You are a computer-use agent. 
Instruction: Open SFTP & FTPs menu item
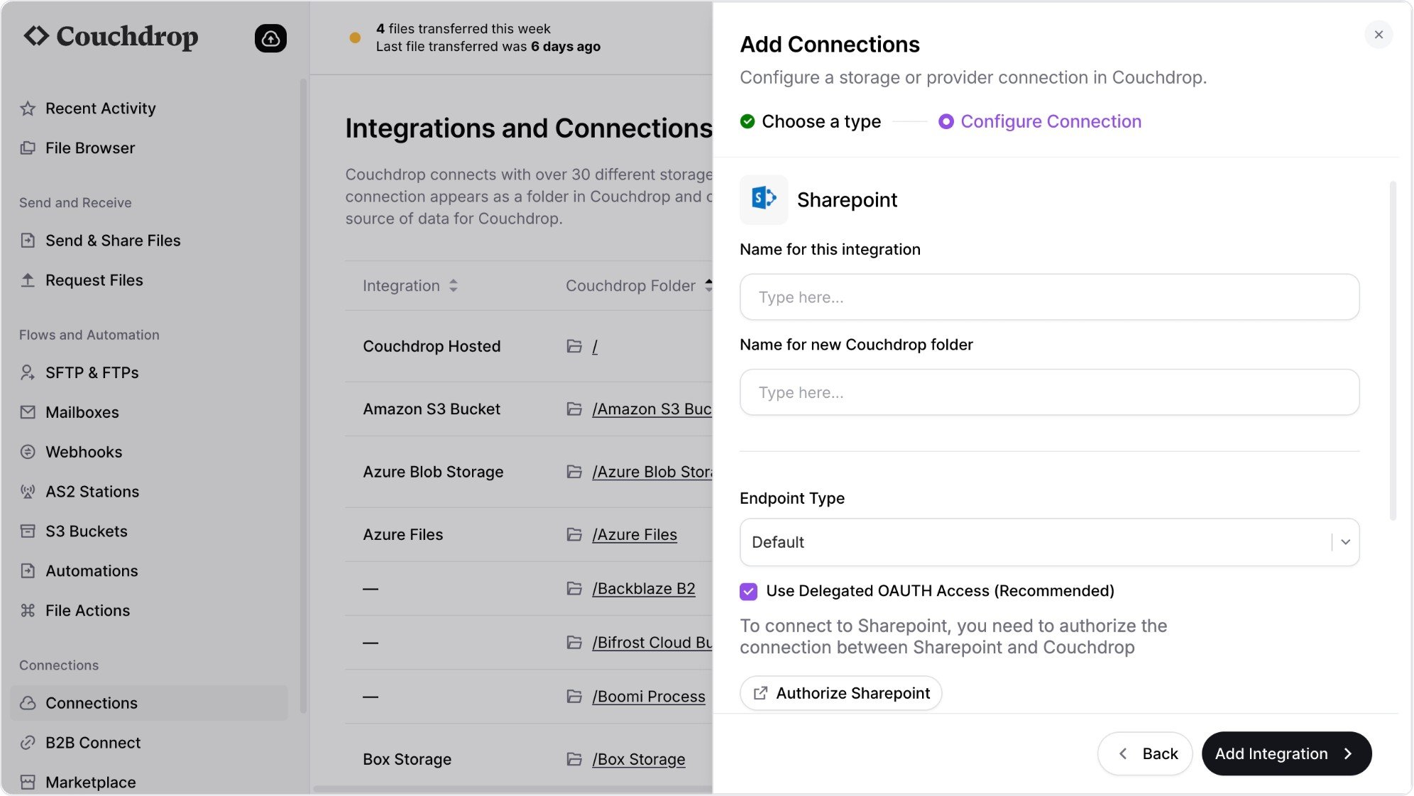(x=92, y=372)
